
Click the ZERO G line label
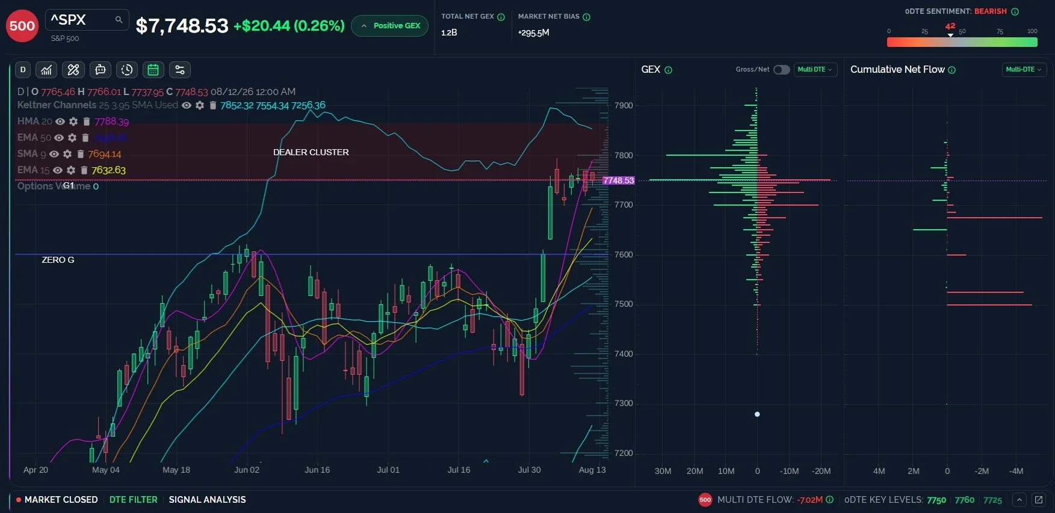click(x=58, y=260)
